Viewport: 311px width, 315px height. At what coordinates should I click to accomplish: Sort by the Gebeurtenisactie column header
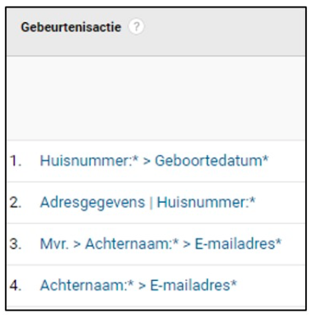[71, 27]
